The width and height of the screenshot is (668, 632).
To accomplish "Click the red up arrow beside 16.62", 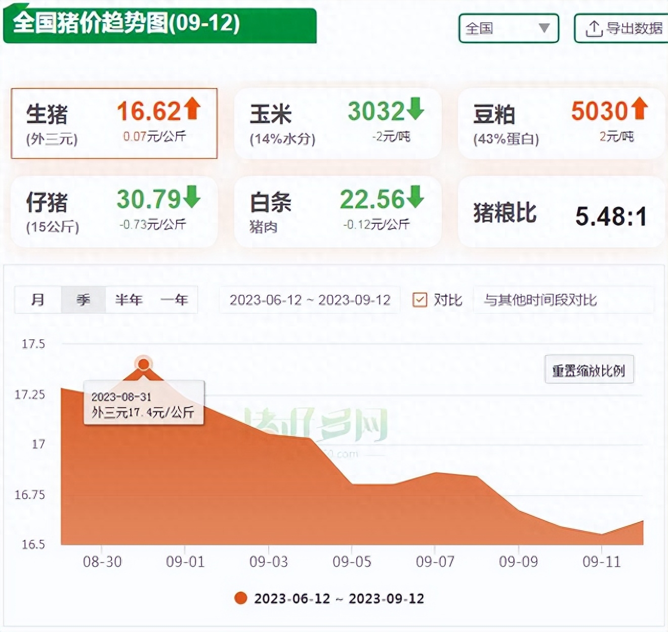I will point(192,109).
